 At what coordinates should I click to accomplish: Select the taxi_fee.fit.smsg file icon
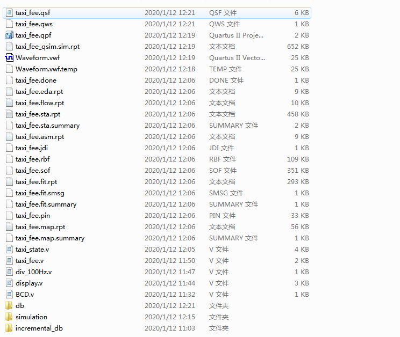9,193
